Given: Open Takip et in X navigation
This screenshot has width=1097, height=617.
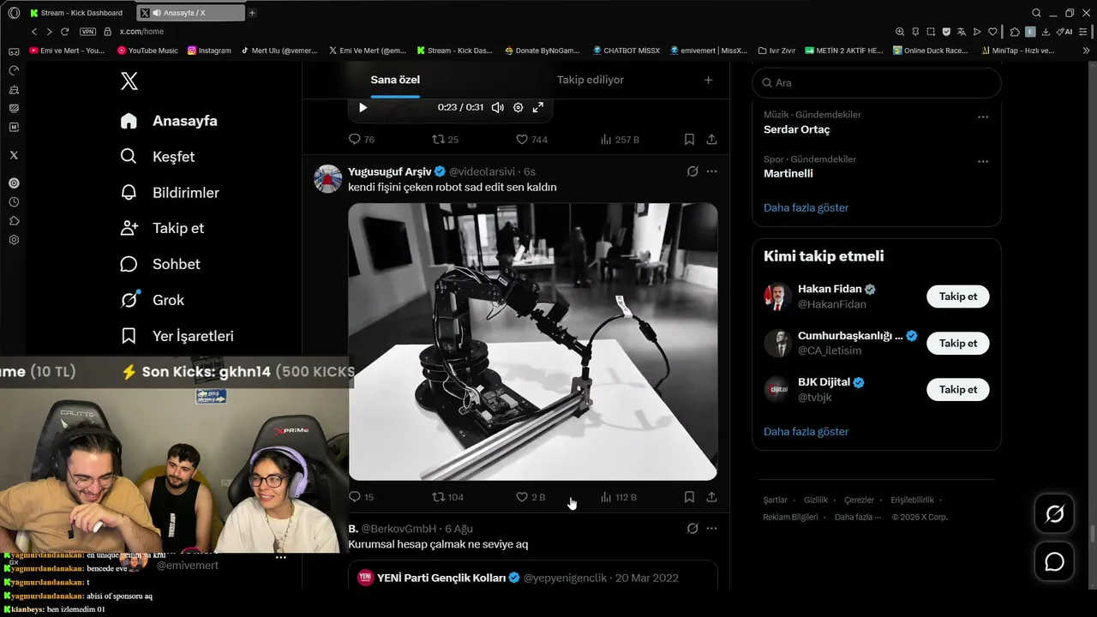Looking at the screenshot, I should 162,228.
